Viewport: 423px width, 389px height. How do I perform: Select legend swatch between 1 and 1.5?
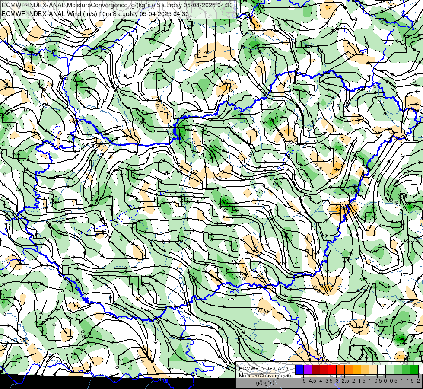click(406, 370)
